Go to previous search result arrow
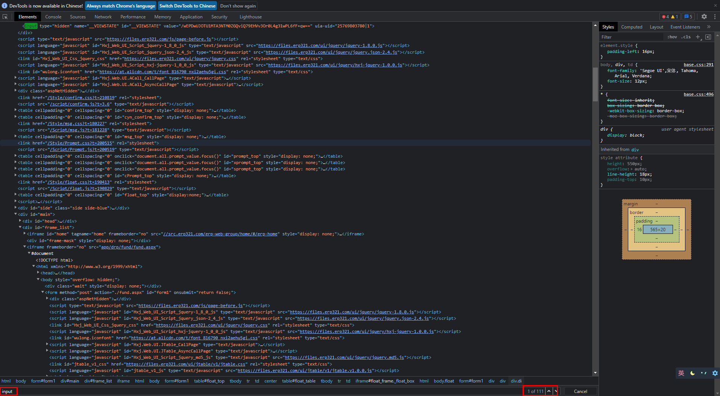The image size is (720, 396). click(x=549, y=391)
